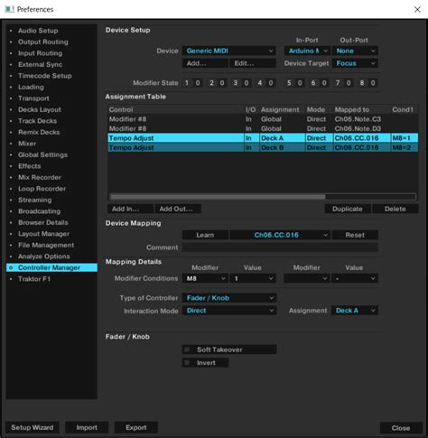Enable the Soft Takeover checkbox
This screenshot has height=438, width=428.
pyautogui.click(x=187, y=349)
